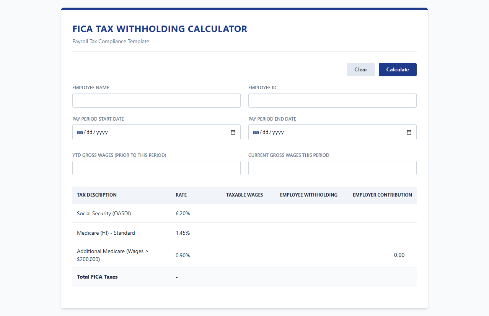Click the Taxable Wages column header
489x316 pixels.
tap(245, 195)
